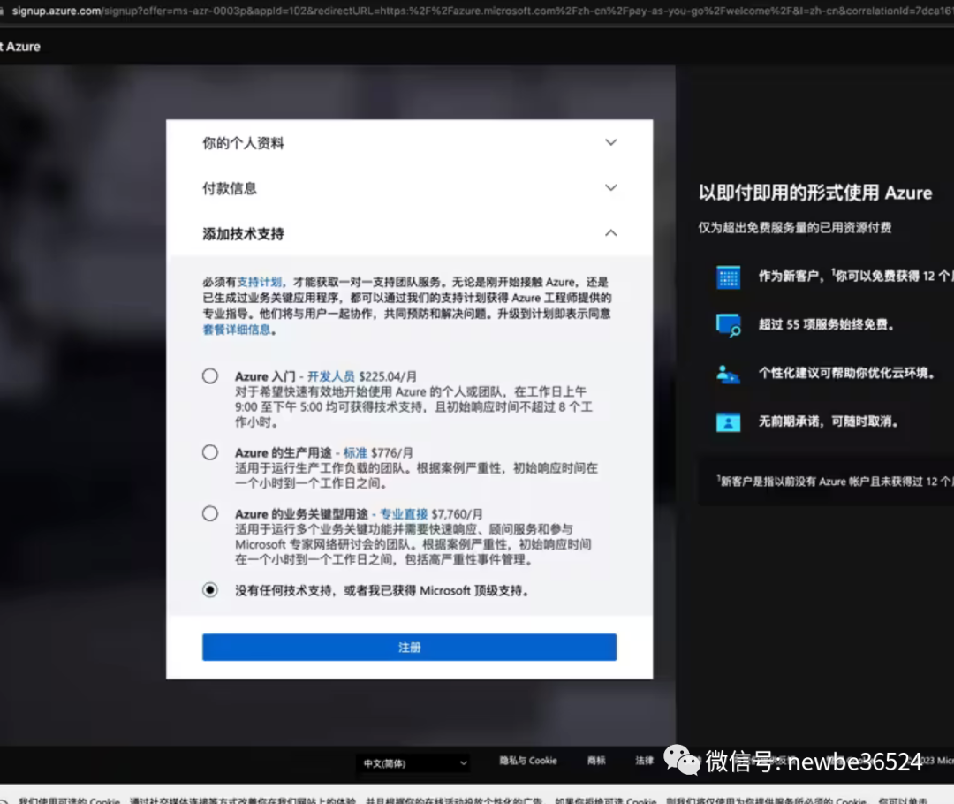Click the 添加技术支持 section title
Viewport: 954px width, 804px height.
(244, 234)
